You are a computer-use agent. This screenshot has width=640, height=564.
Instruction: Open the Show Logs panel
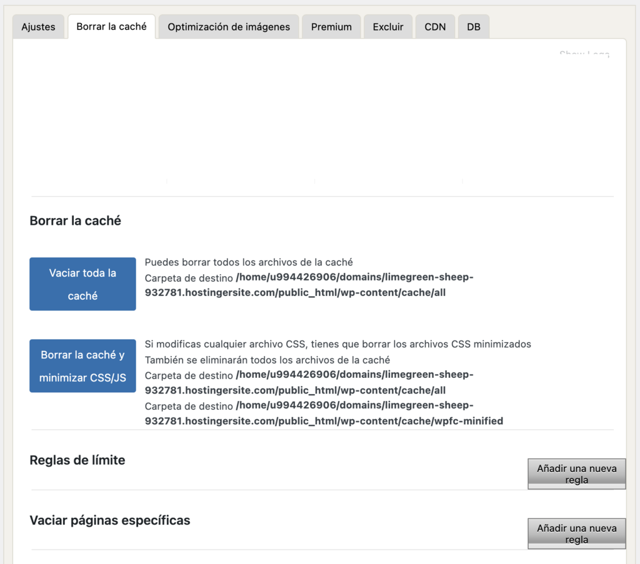(584, 54)
